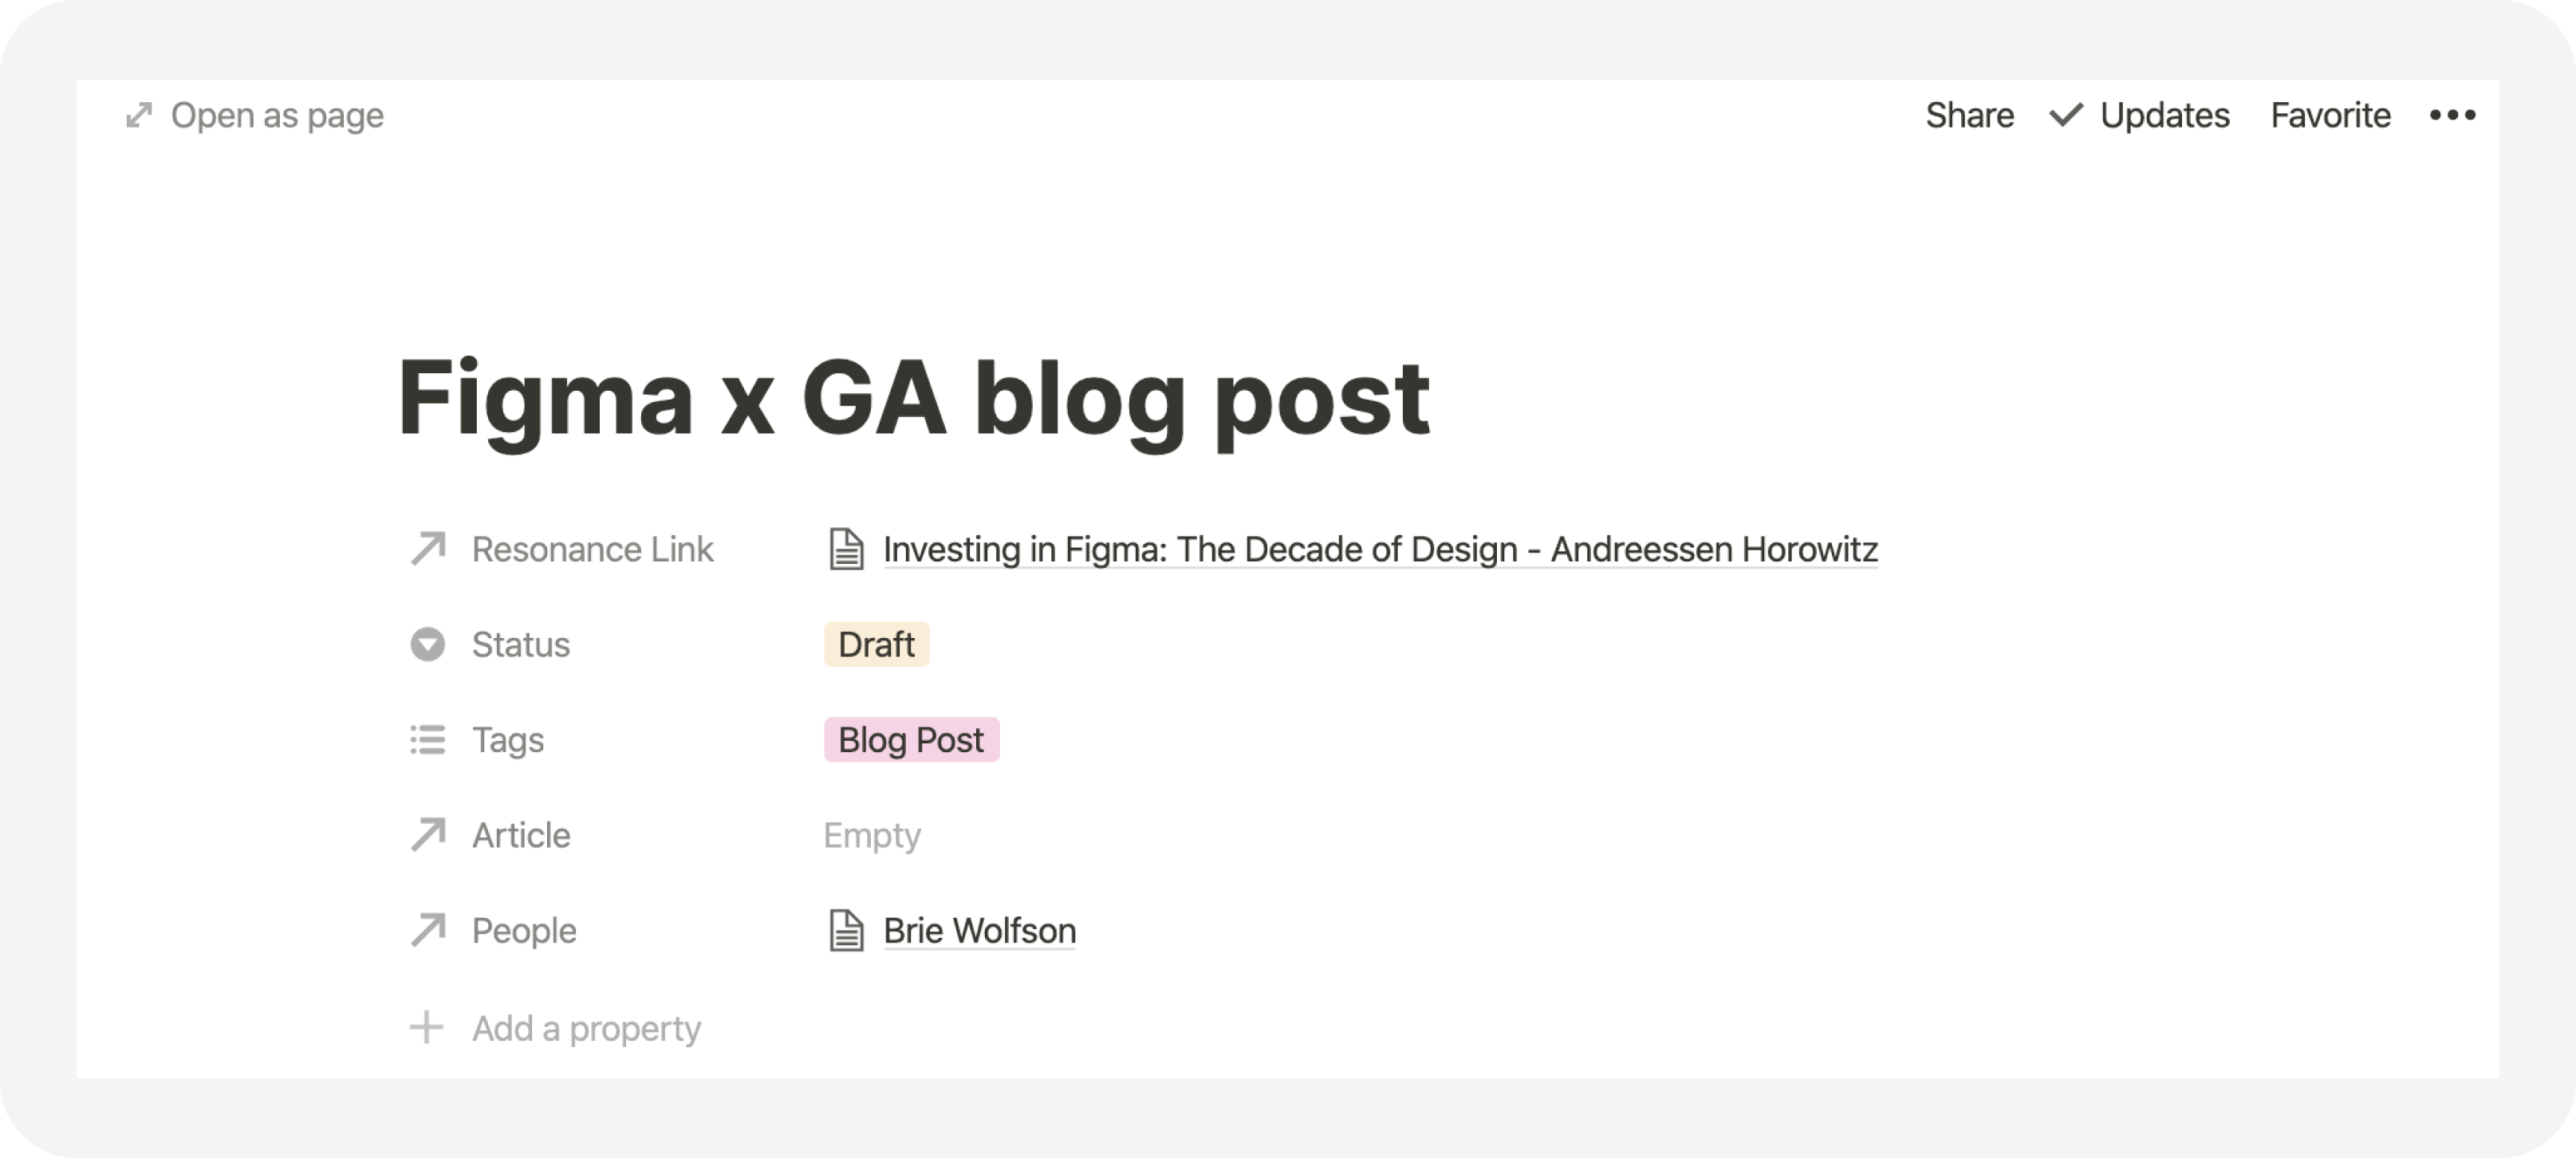2576x1158 pixels.
Task: Click the Tags multi-select list icon
Action: [x=428, y=740]
